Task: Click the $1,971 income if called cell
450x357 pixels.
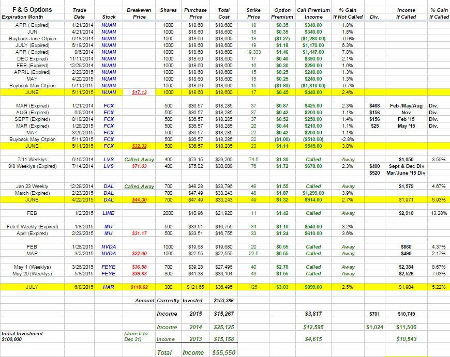Action: point(406,200)
